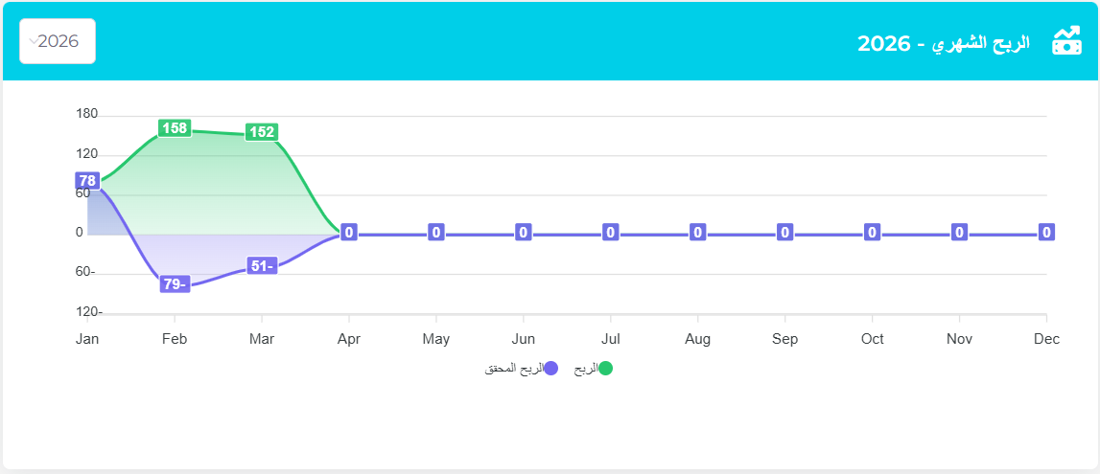This screenshot has height=474, width=1100.
Task: Click the monthly profit chart header icon
Action: coord(1066,41)
